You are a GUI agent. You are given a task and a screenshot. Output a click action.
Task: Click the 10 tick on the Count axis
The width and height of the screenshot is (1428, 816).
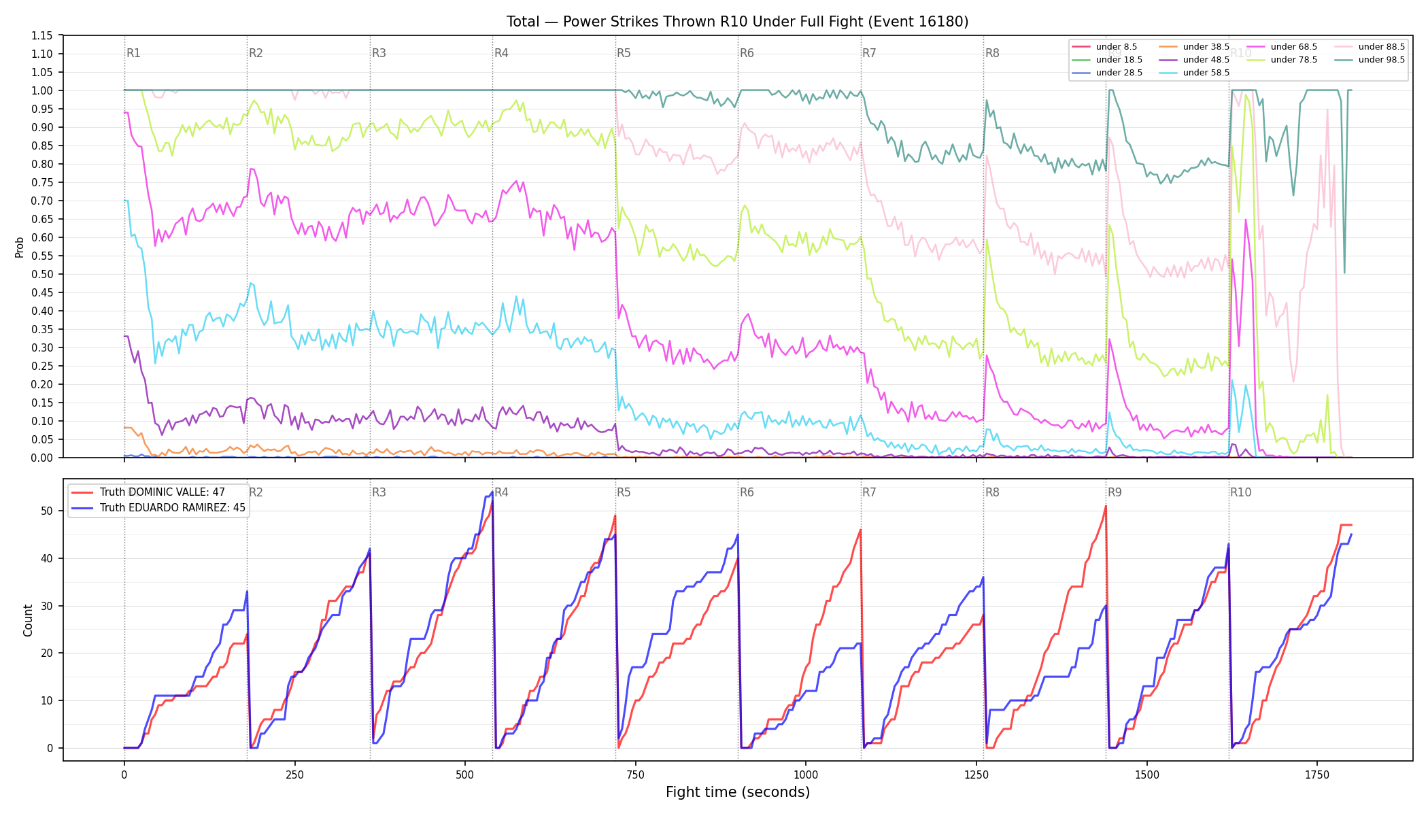coord(47,700)
